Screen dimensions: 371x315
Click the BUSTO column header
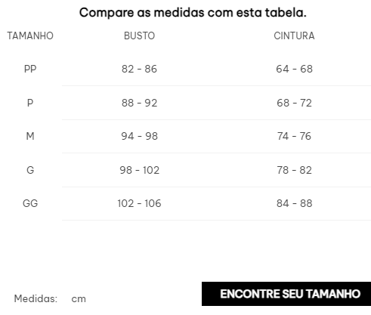(139, 36)
